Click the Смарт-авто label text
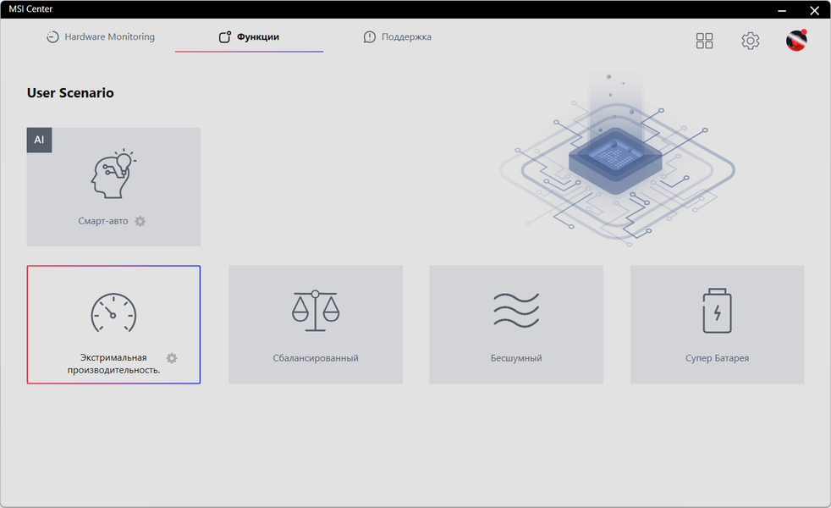Viewport: 831px width, 508px height. pos(102,221)
